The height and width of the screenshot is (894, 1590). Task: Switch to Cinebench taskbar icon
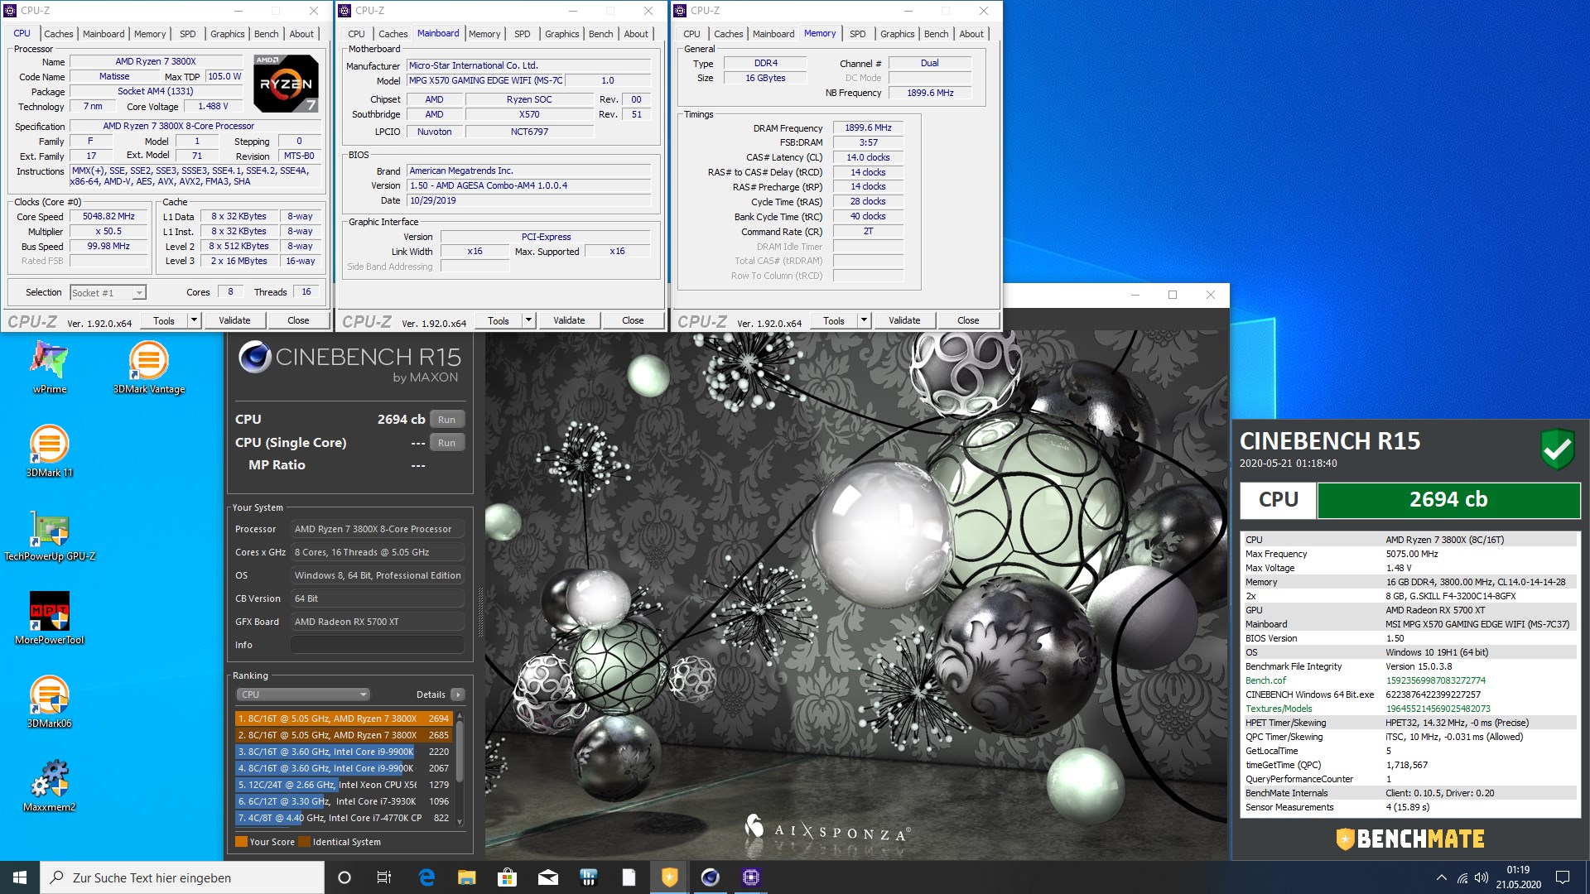point(710,877)
